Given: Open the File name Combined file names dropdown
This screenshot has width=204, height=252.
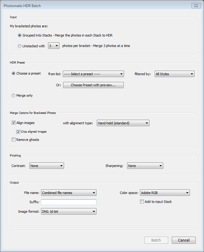Looking at the screenshot, I should (x=69, y=193).
